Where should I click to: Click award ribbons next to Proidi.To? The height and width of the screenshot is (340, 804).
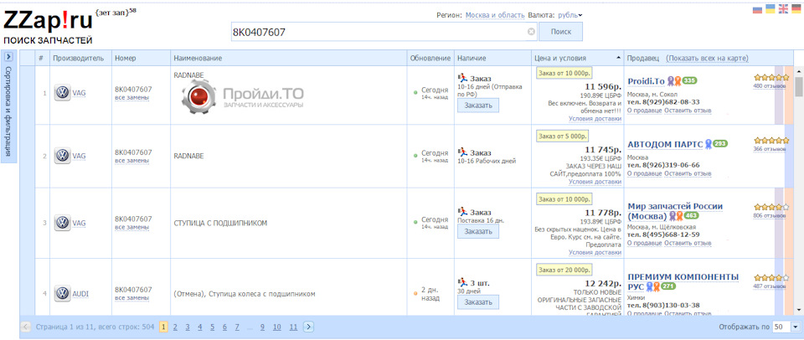tap(674, 81)
